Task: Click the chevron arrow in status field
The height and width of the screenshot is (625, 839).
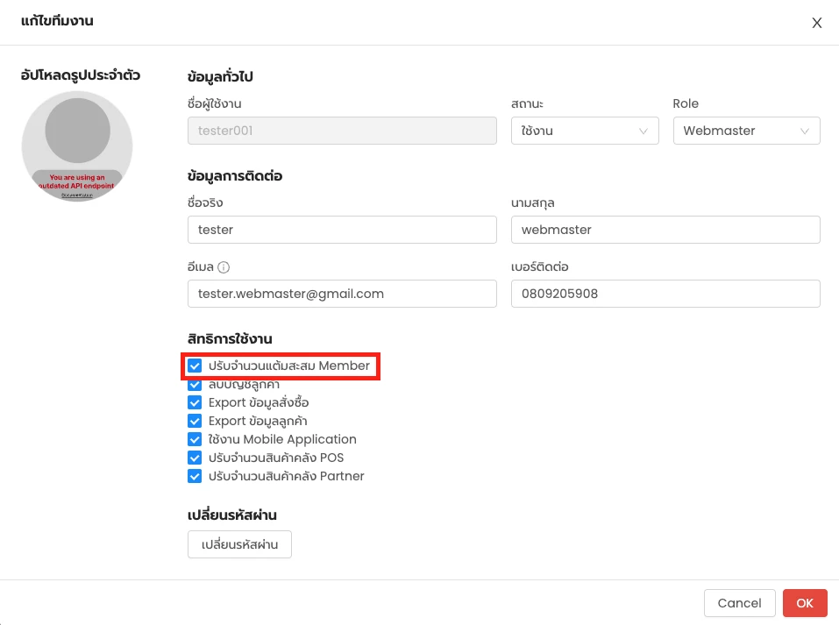Action: (643, 131)
